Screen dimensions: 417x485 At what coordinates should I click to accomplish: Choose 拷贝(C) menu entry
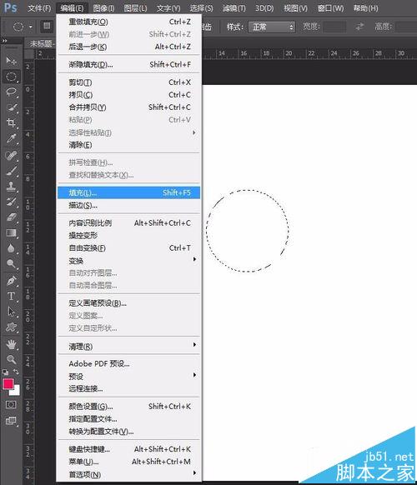(128, 95)
